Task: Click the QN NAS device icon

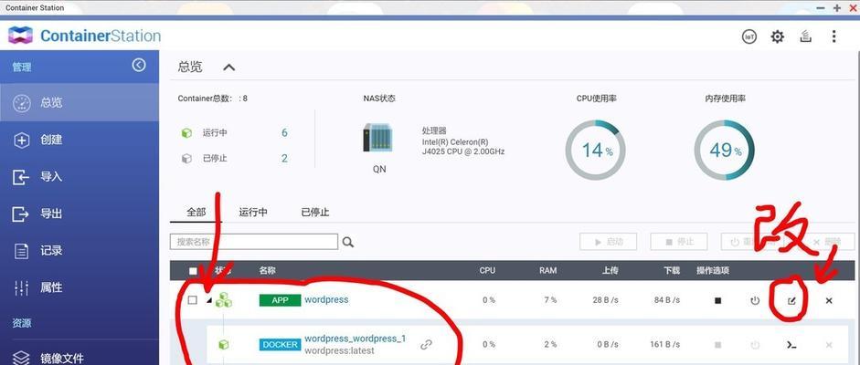Action: [378, 138]
